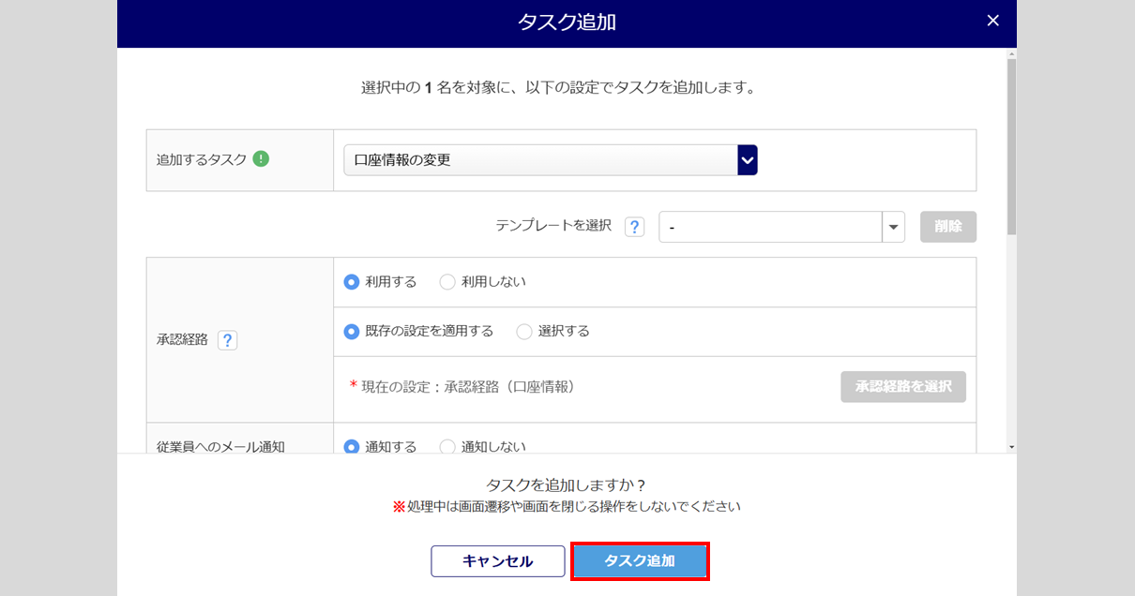Choose the 選択する radio option
1135x596 pixels.
pyautogui.click(x=524, y=332)
